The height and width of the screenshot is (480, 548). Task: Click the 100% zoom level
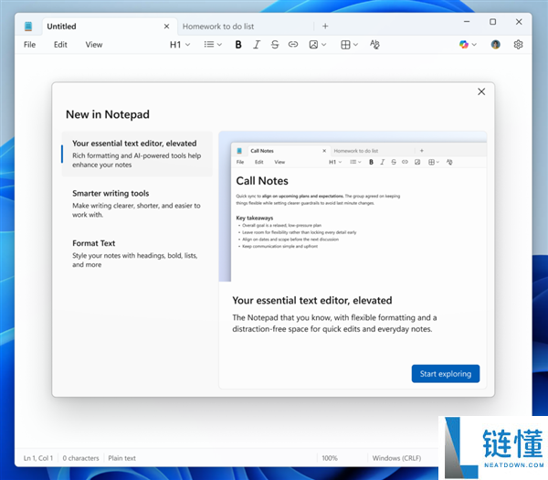(x=330, y=458)
